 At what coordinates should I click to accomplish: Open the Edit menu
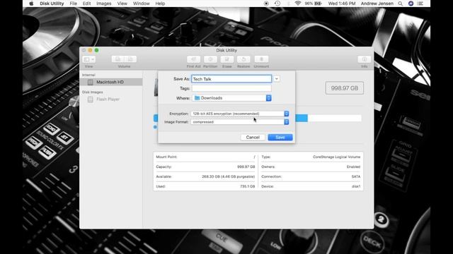point(86,4)
